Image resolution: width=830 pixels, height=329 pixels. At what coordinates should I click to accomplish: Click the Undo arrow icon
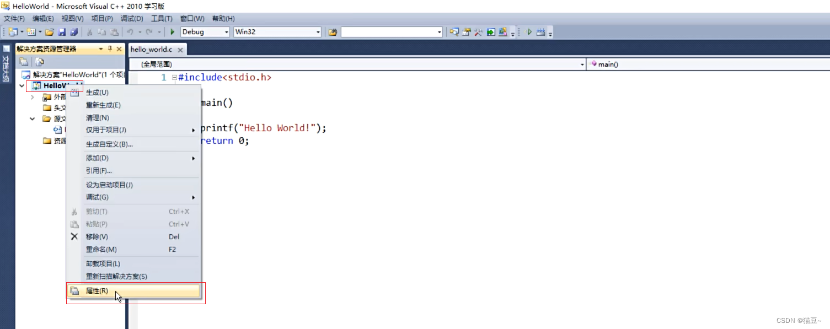pyautogui.click(x=130, y=32)
